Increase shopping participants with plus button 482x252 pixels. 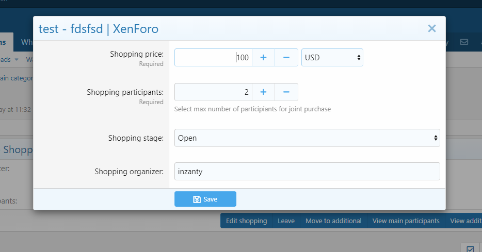point(263,92)
